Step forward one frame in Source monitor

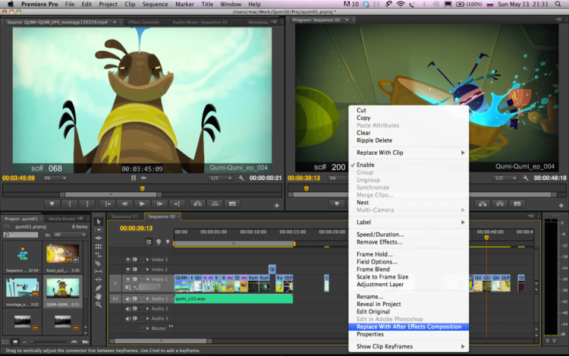tap(159, 204)
